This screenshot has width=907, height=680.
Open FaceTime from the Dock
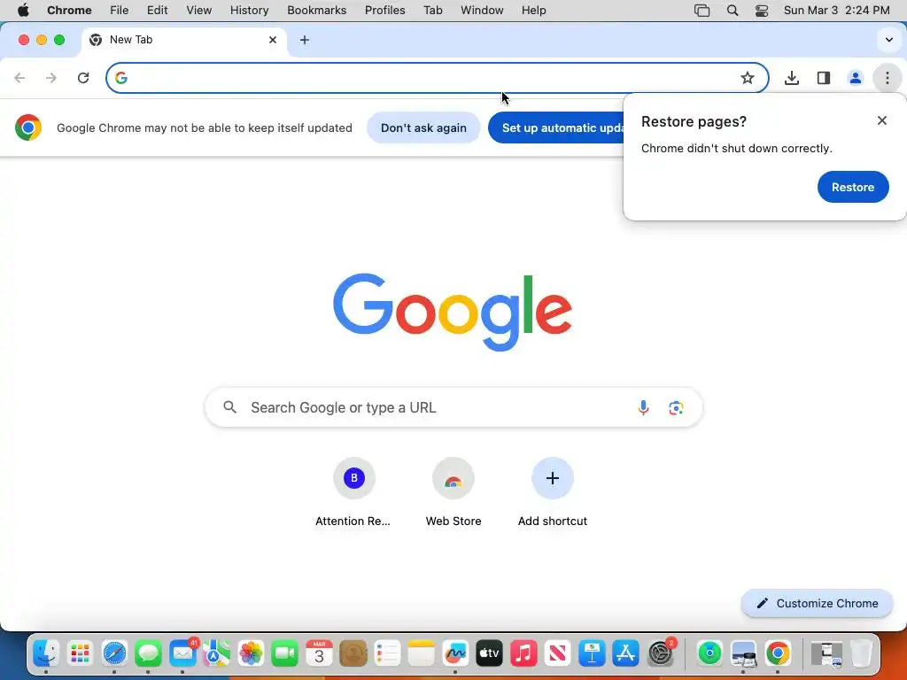click(284, 653)
